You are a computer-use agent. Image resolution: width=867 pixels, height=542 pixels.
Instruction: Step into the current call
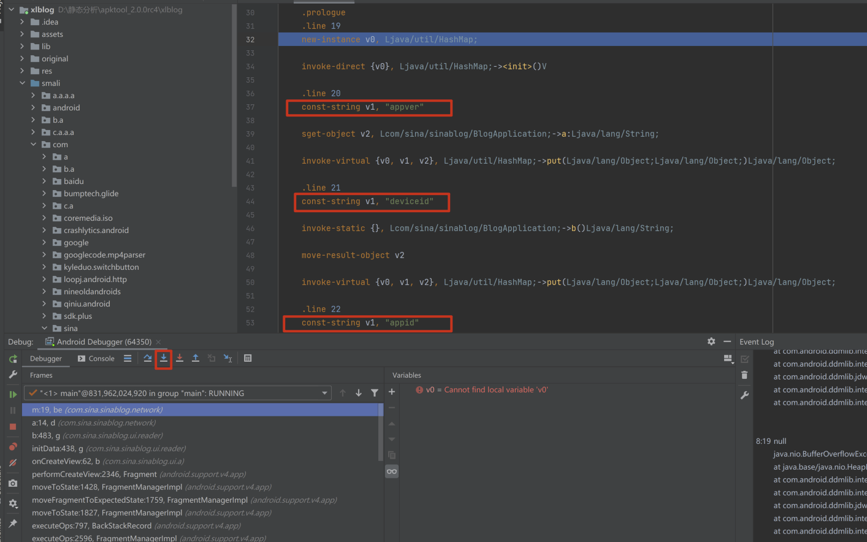164,358
